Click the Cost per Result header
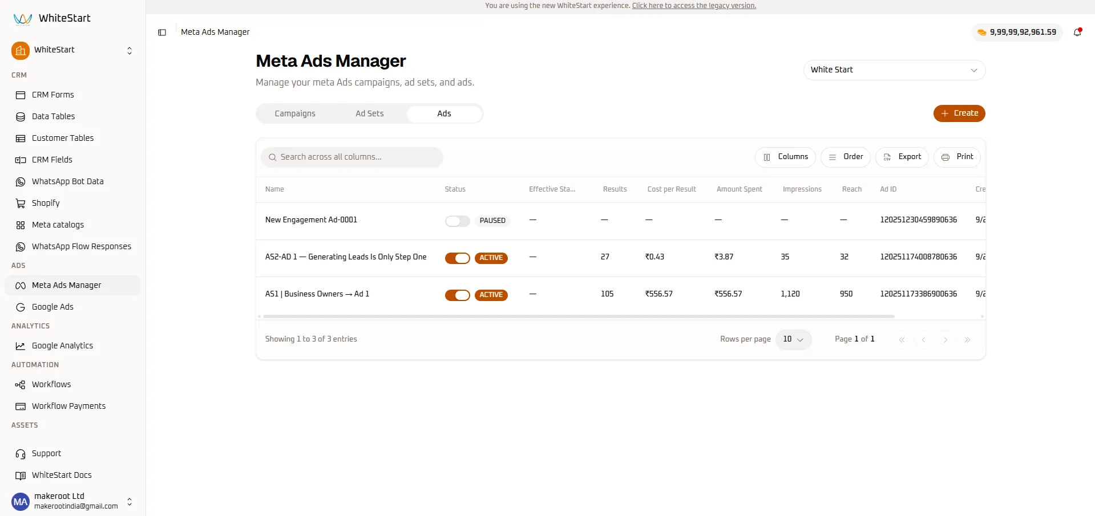Screen dimensions: 1095x516 pyautogui.click(x=672, y=189)
